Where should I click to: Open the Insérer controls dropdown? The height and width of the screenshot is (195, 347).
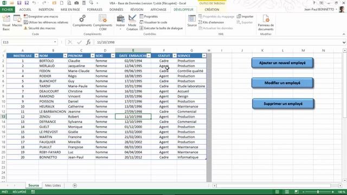120,23
